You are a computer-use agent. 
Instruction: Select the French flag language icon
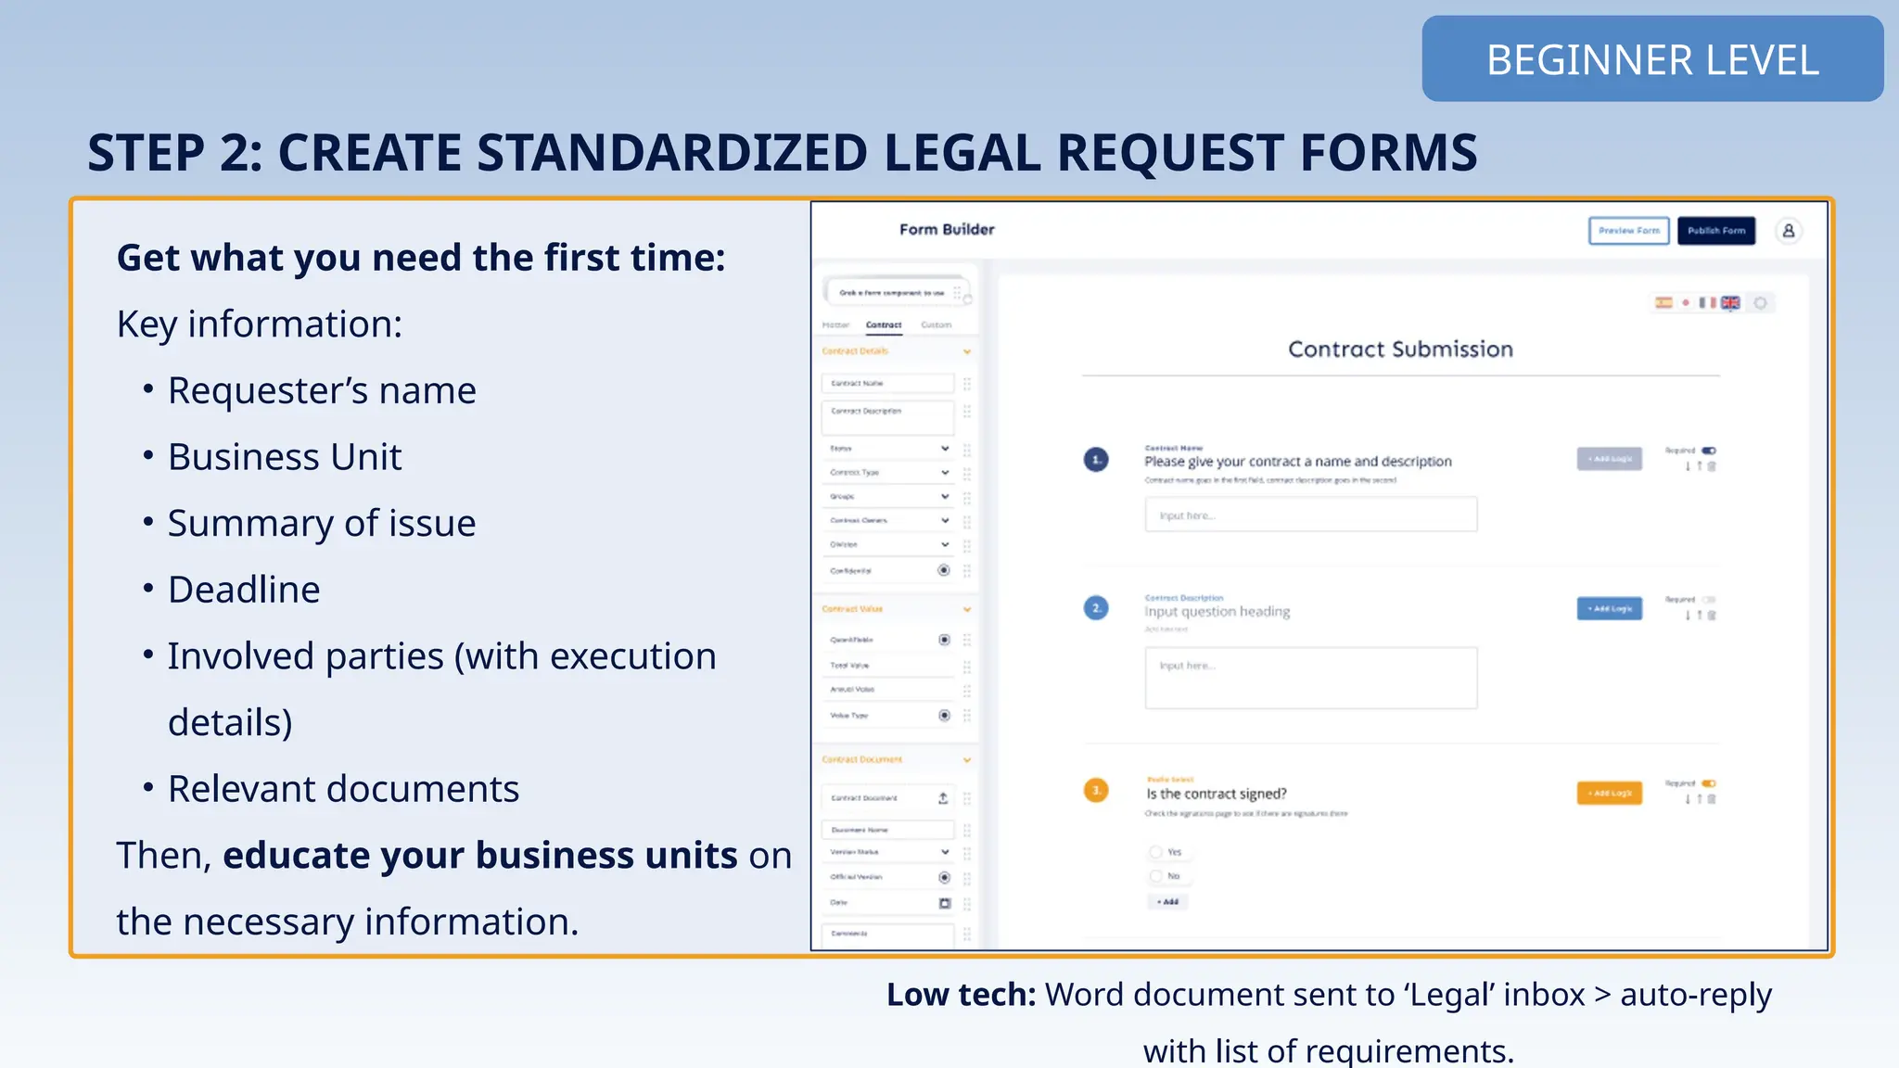point(1707,303)
